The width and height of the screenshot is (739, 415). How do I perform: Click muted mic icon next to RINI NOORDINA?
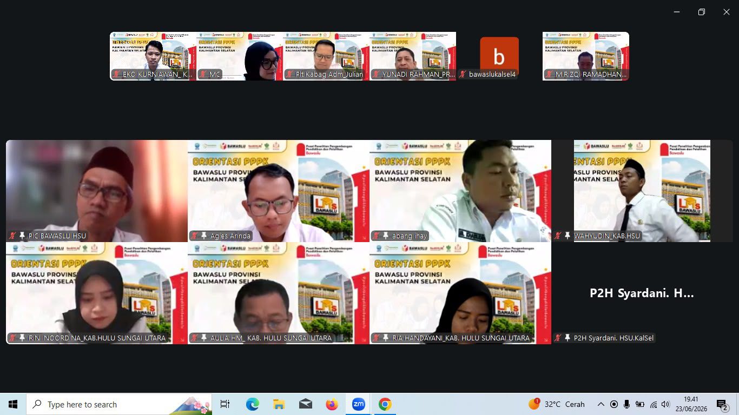12,338
